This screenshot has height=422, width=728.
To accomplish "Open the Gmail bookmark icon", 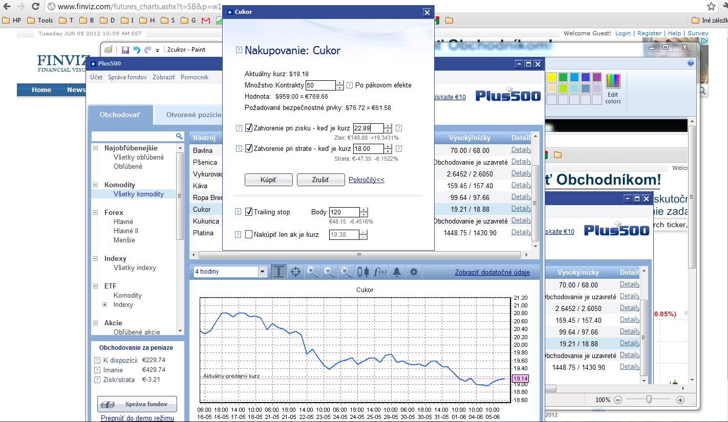I will [206, 20].
